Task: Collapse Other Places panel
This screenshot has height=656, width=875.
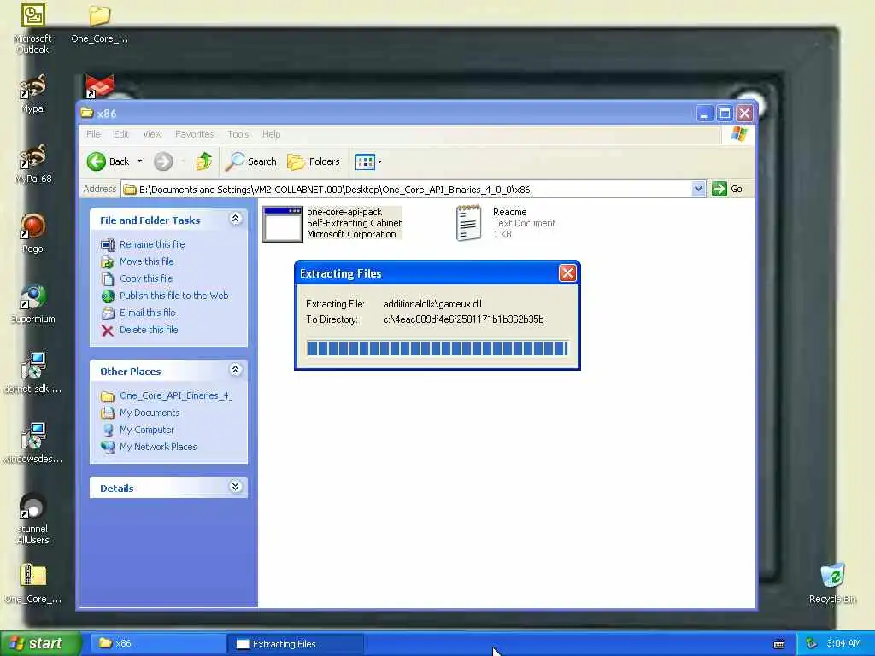Action: [236, 369]
